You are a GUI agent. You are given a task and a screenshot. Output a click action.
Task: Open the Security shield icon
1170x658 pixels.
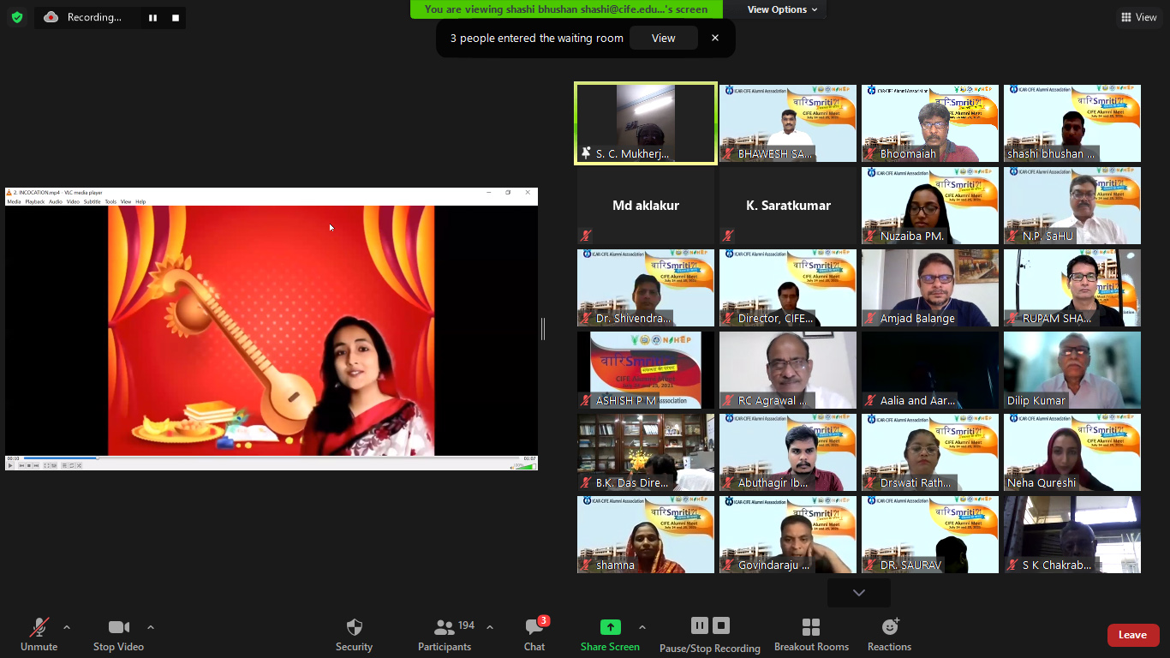pyautogui.click(x=354, y=635)
